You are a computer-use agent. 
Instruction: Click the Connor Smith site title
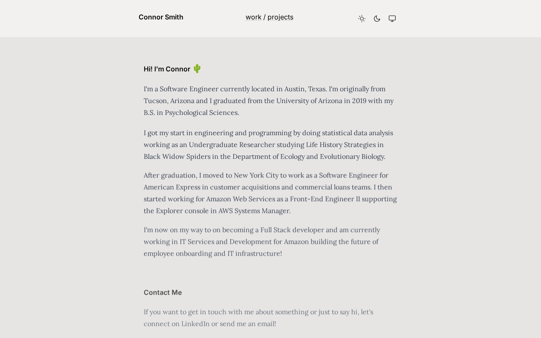click(161, 17)
